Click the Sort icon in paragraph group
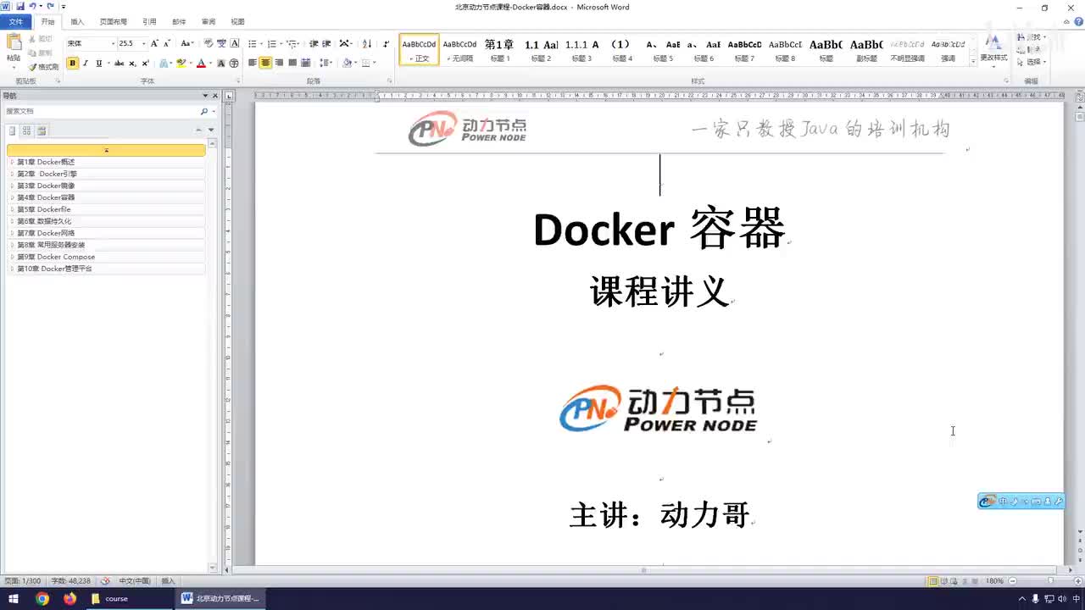 click(x=367, y=43)
